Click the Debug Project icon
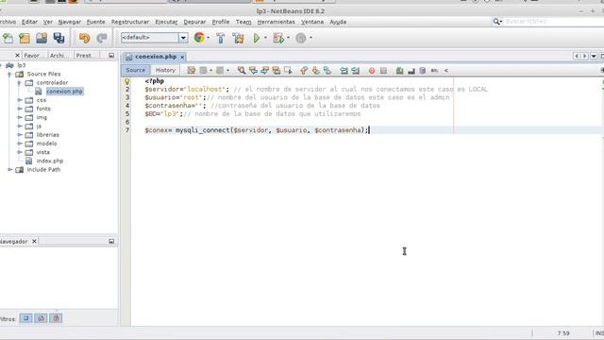The width and height of the screenshot is (604, 340). (278, 38)
